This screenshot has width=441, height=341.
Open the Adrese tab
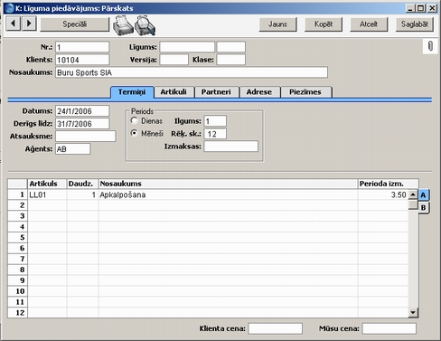click(x=259, y=92)
